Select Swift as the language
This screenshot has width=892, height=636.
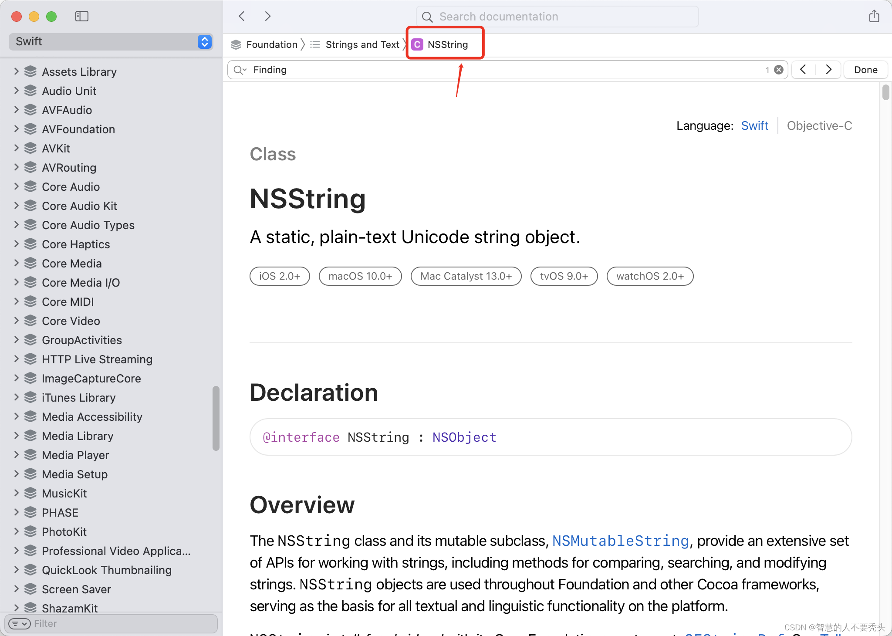[x=754, y=126]
